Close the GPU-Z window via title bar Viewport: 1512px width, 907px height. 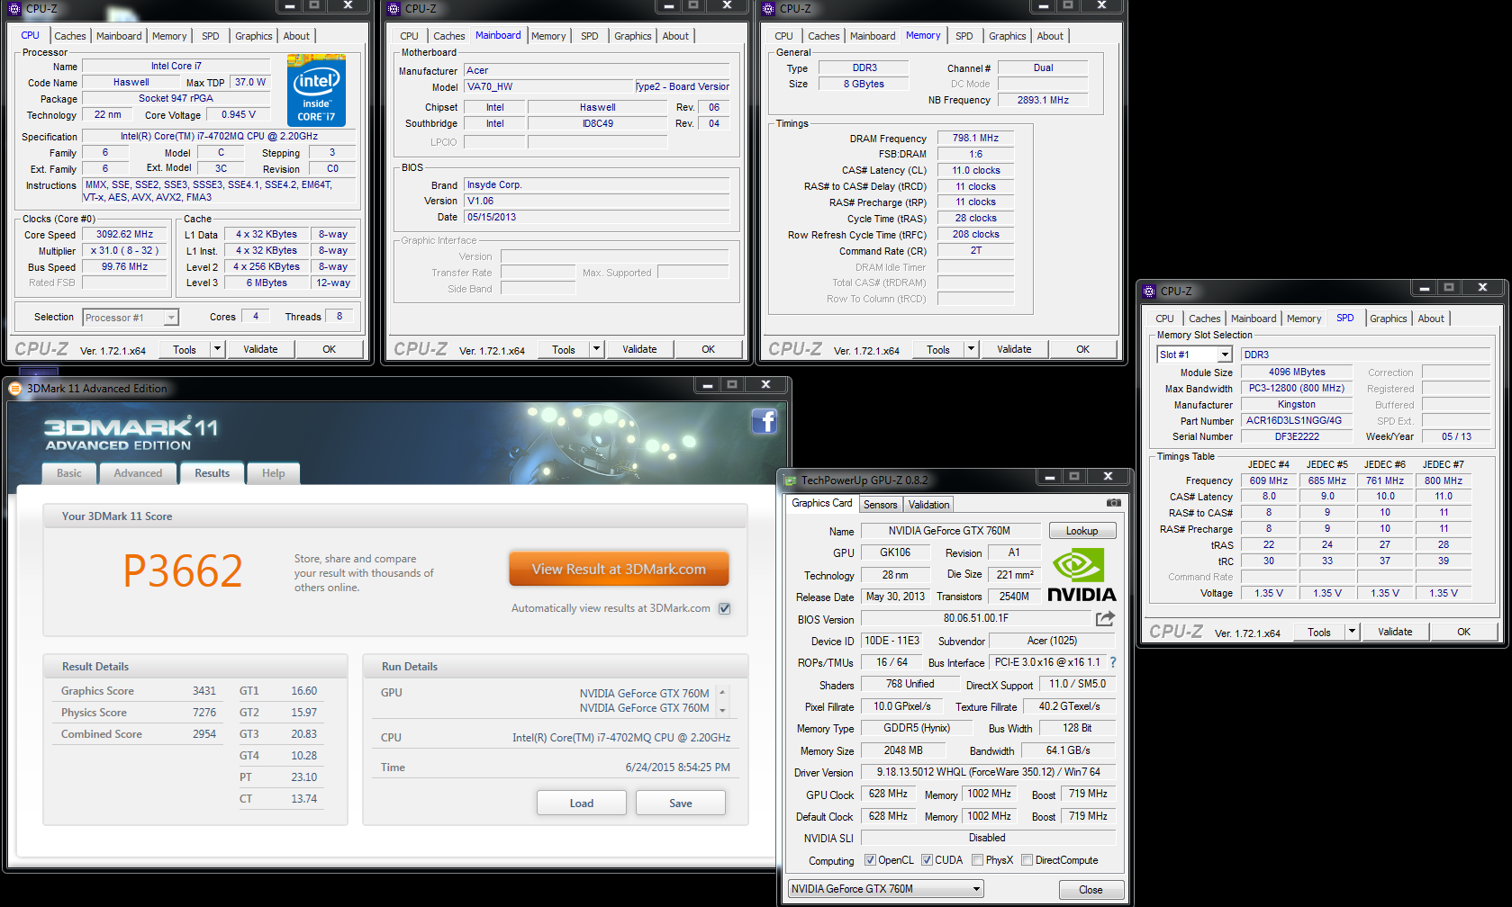1109,477
